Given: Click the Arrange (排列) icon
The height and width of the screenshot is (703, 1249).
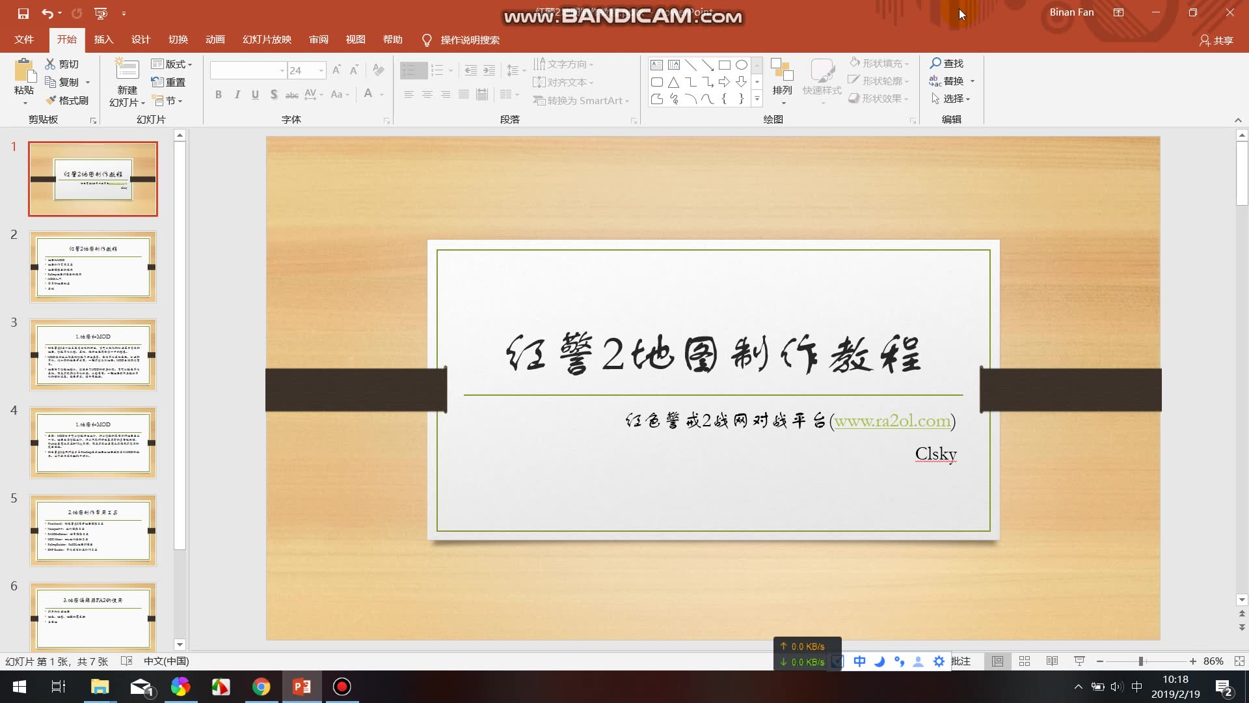Looking at the screenshot, I should (x=782, y=70).
